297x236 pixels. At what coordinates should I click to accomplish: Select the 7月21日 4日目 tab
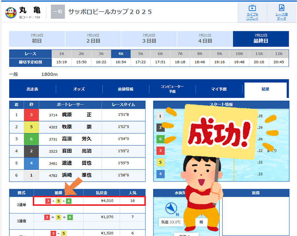205,39
